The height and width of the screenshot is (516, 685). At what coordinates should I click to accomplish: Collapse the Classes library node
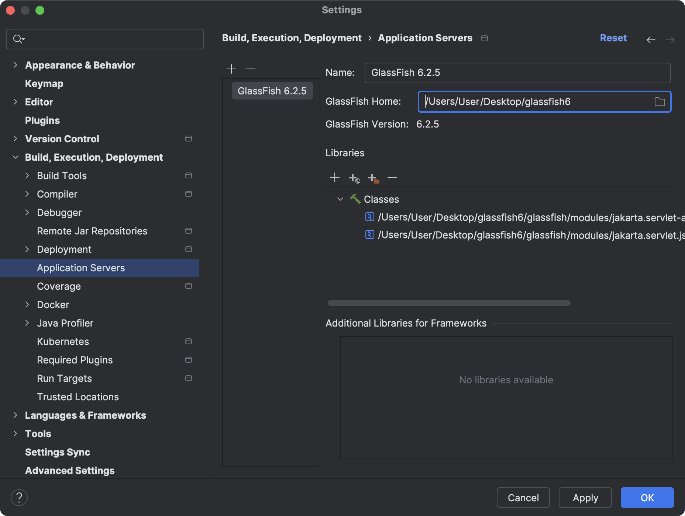[340, 199]
